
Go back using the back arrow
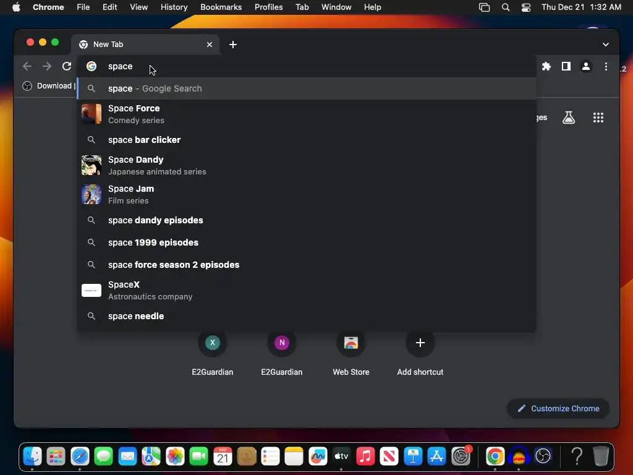pos(27,66)
